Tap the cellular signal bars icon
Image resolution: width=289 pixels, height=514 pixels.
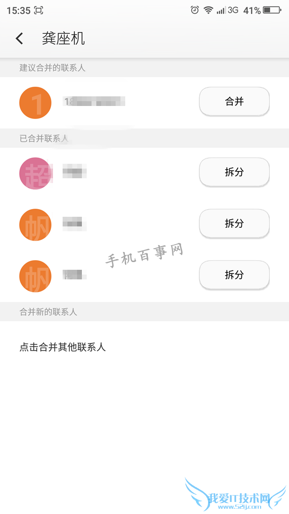[x=221, y=10]
